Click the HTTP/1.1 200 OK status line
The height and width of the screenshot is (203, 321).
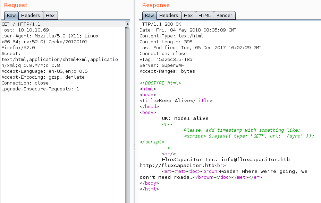point(160,24)
